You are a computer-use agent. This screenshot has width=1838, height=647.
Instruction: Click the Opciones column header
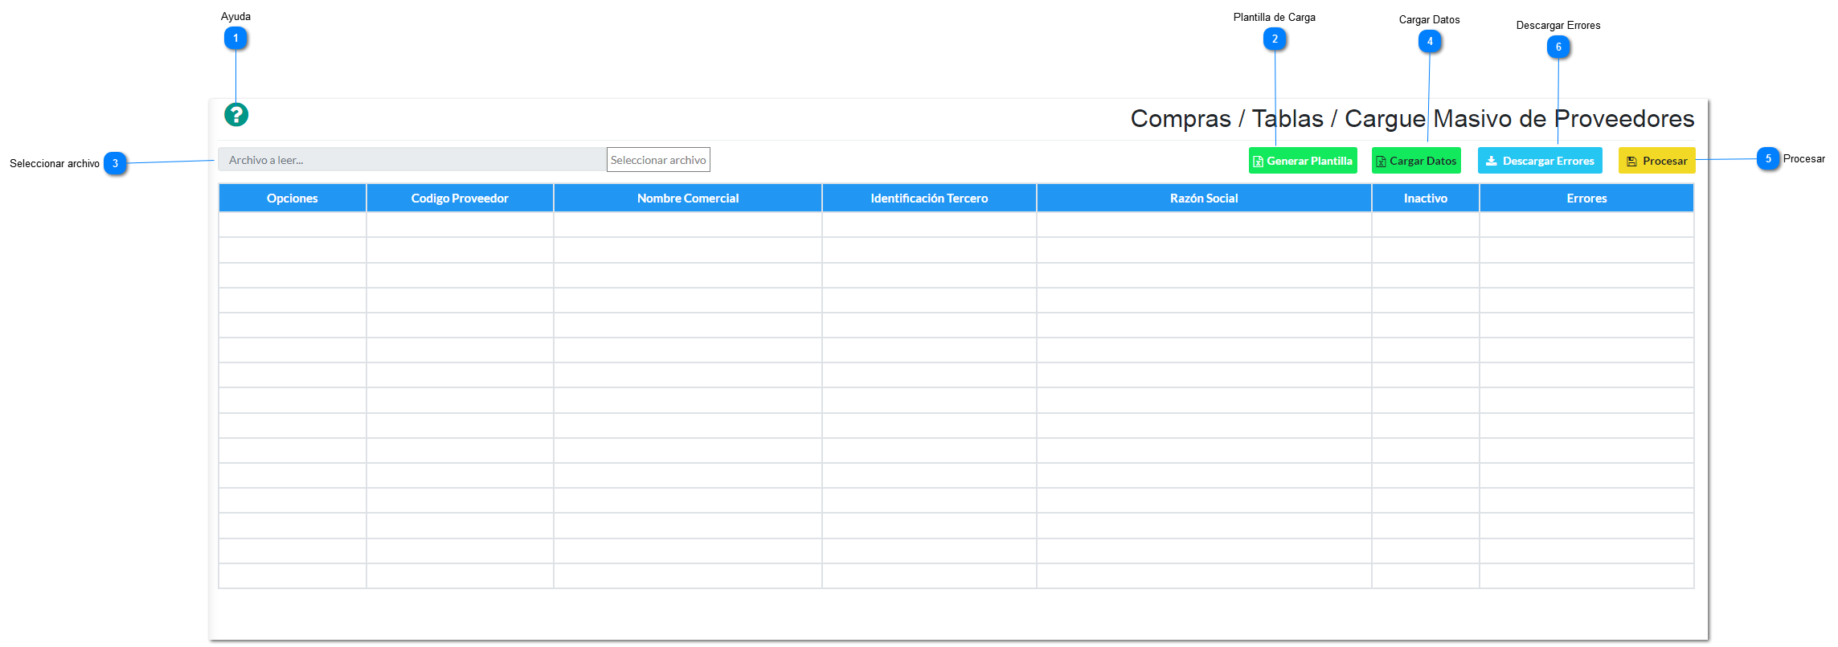(x=293, y=199)
